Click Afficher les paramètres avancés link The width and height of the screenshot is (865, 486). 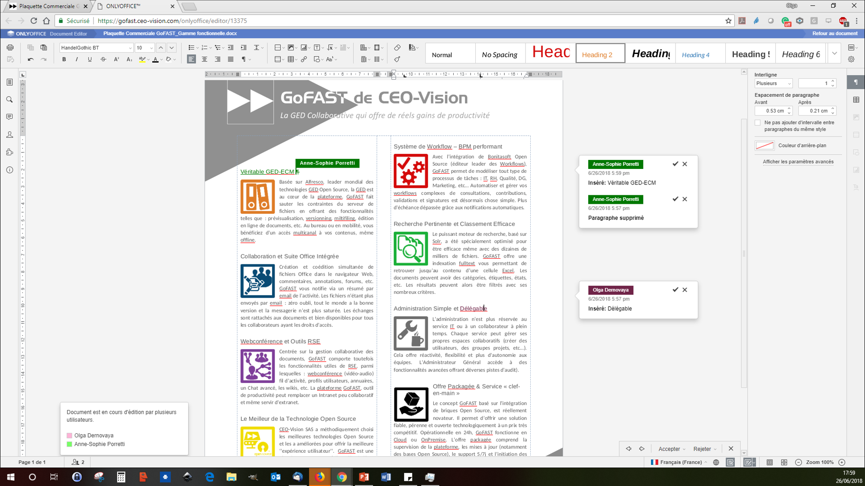coord(798,162)
